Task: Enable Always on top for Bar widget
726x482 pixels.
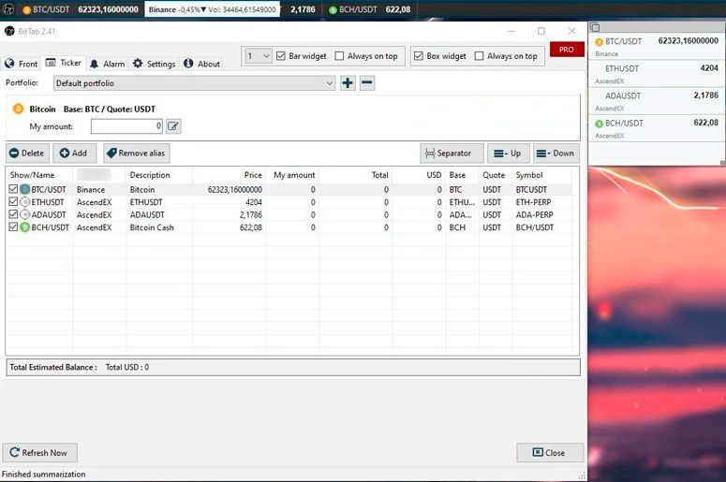Action: click(x=340, y=56)
